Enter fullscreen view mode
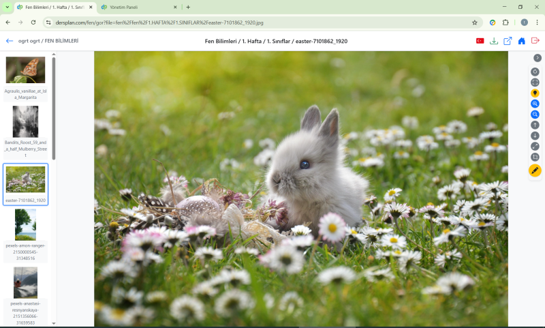Screen dimensions: 545x328 tap(535, 83)
